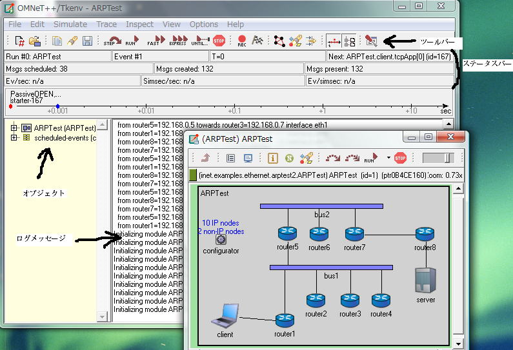This screenshot has height=350, width=513.
Task: Click the object list icon in ARPTest window
Action: point(230,158)
